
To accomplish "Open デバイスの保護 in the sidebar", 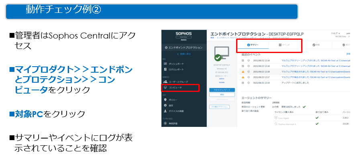I will (176, 111).
